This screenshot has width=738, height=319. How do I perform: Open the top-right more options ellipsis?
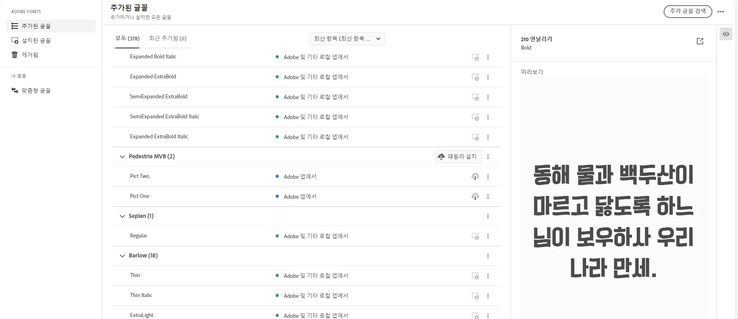point(721,12)
